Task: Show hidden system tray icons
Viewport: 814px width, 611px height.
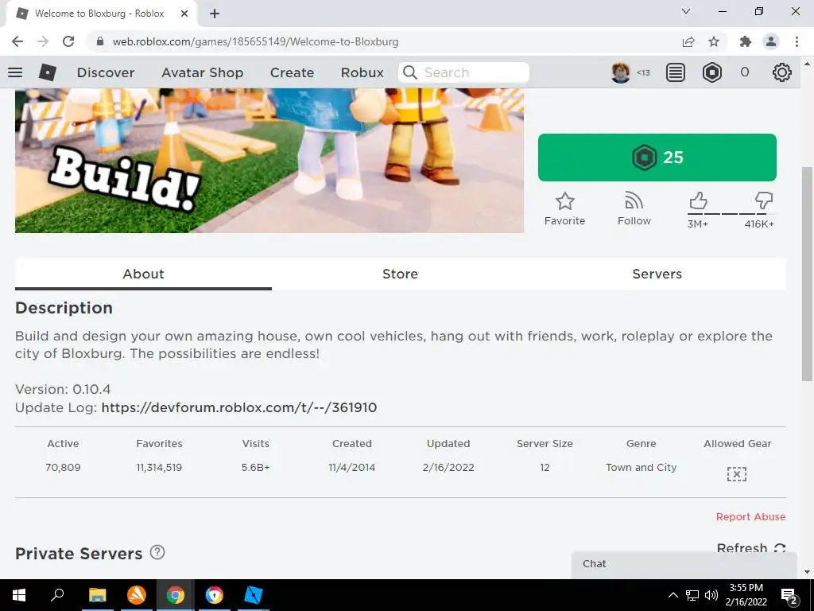Action: click(673, 595)
